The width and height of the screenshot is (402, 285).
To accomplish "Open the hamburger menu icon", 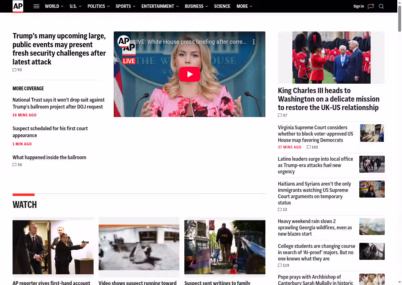I will (x=36, y=6).
